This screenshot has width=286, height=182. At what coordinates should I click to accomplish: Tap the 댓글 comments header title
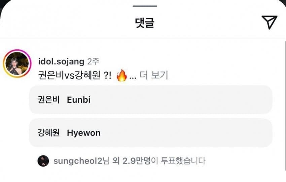145,22
